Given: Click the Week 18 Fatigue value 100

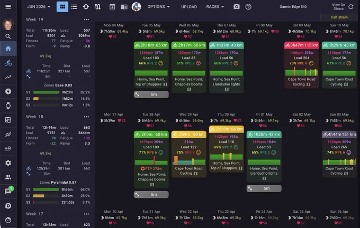Looking at the screenshot, I should [x=87, y=138].
